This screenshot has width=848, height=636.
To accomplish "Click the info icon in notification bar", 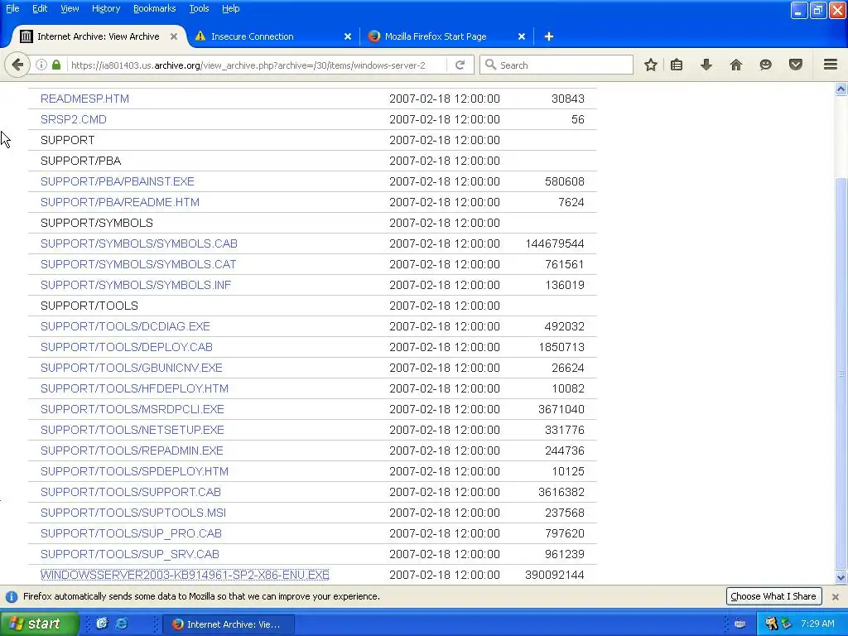I will 12,596.
